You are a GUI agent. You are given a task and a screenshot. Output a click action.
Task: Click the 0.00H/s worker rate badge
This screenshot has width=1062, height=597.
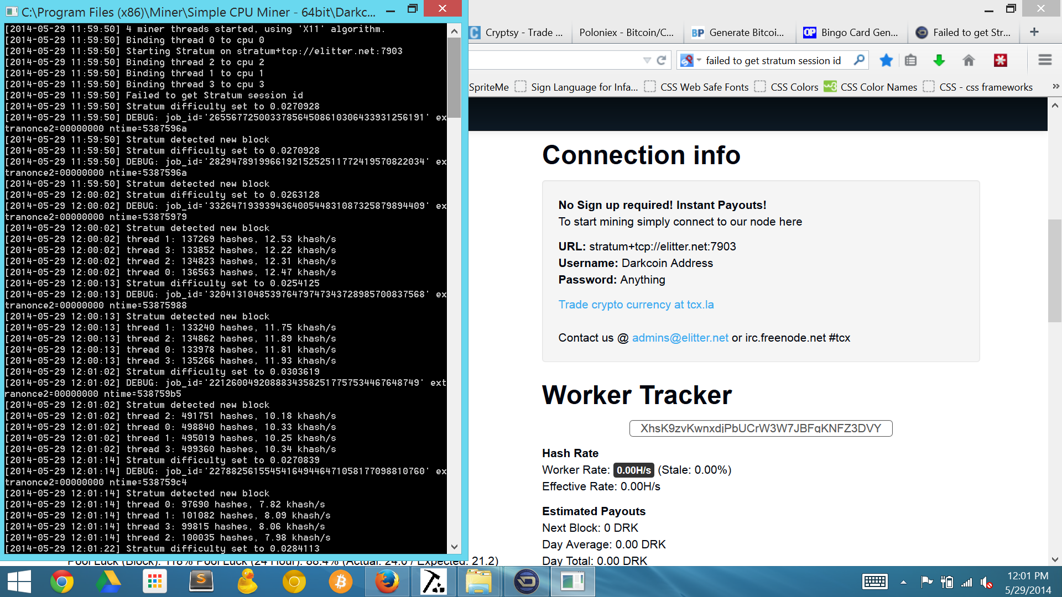634,470
